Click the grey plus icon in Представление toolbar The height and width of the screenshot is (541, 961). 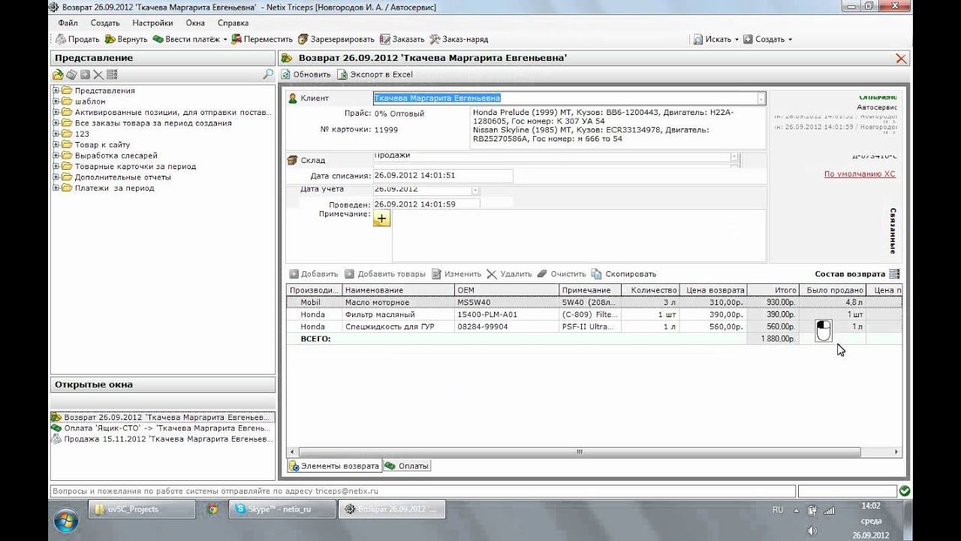[85, 74]
